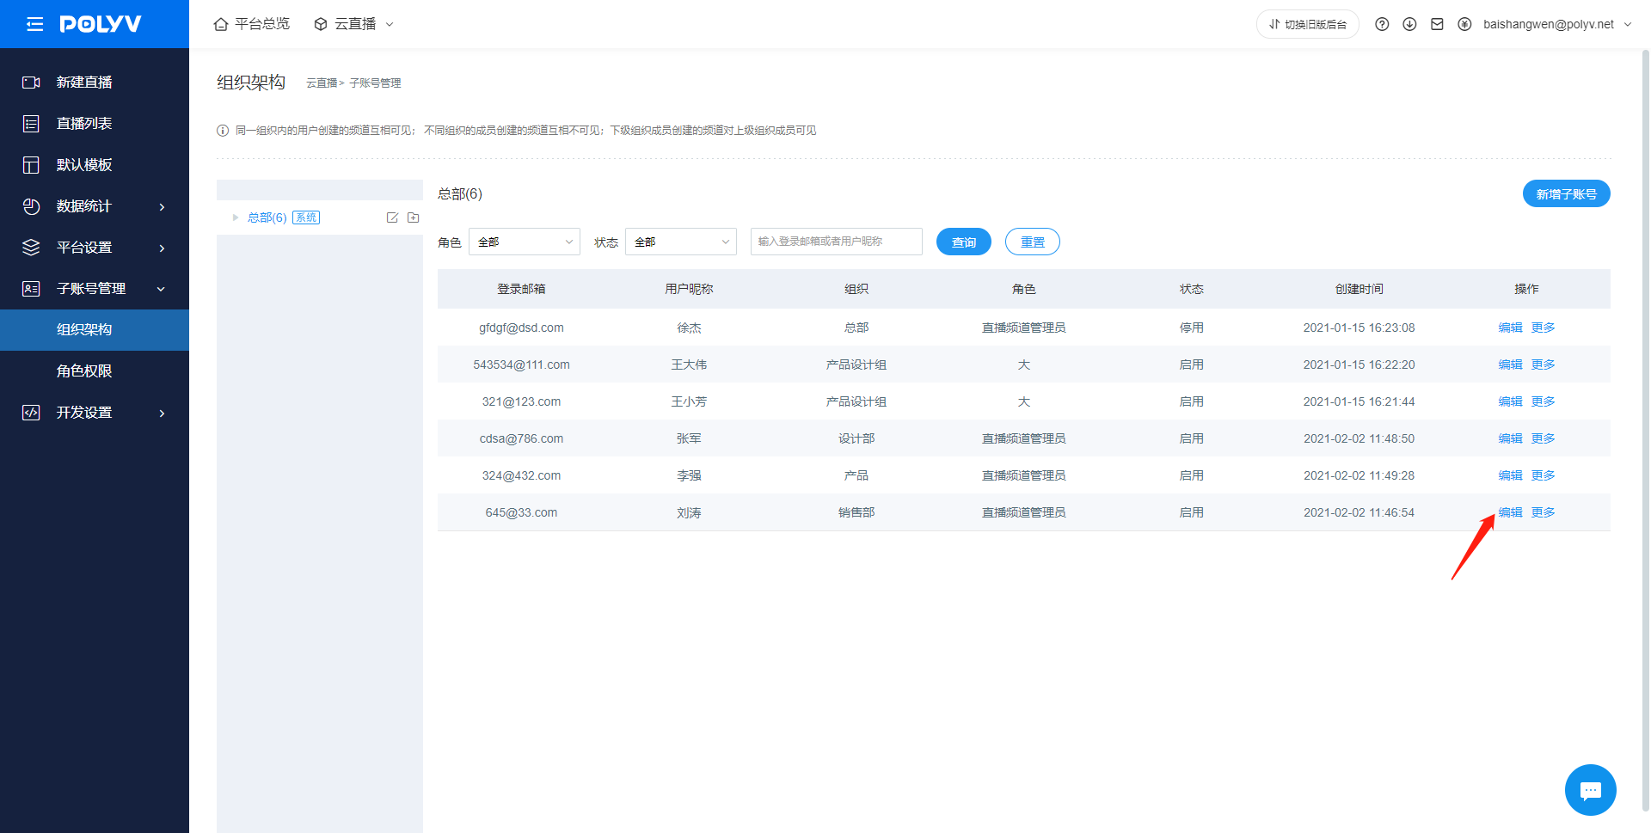
Task: Edit the 543534@111.com account
Action: point(1510,364)
